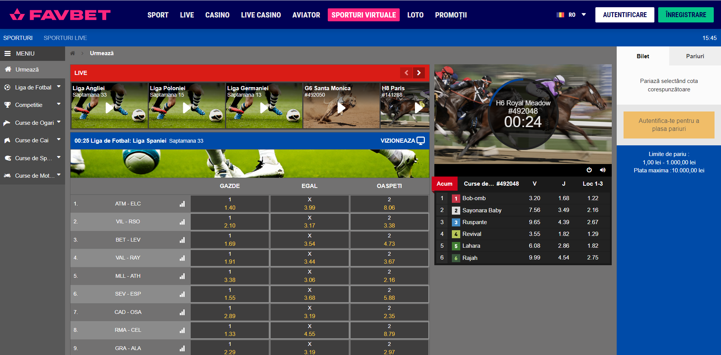
Task: Click the greyhound Curse de Ogari icon
Action: coord(7,123)
